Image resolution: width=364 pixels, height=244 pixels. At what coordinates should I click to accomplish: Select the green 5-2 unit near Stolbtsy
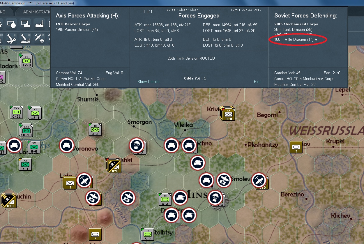point(147,235)
